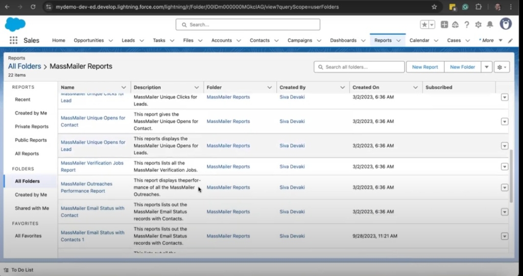Open the Campaigns tab
Viewport: 523px width, 276px height.
pos(300,40)
